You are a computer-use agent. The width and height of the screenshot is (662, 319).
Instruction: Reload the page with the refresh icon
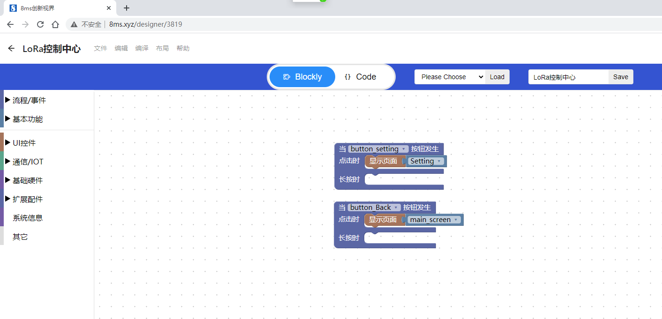[x=40, y=24]
